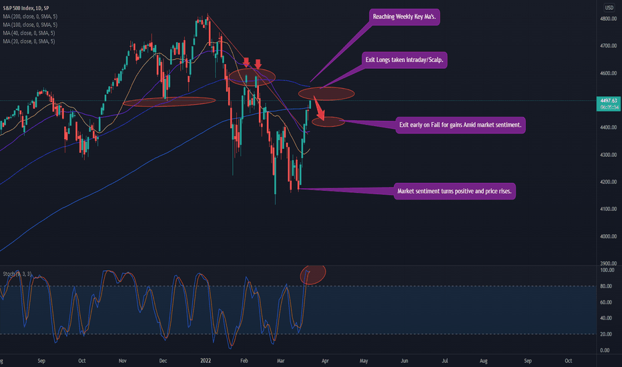Click the Dec label on time axis

pyautogui.click(x=163, y=360)
